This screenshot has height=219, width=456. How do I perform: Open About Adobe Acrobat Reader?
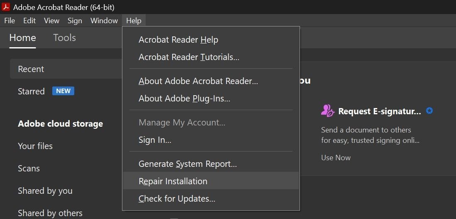(x=198, y=81)
